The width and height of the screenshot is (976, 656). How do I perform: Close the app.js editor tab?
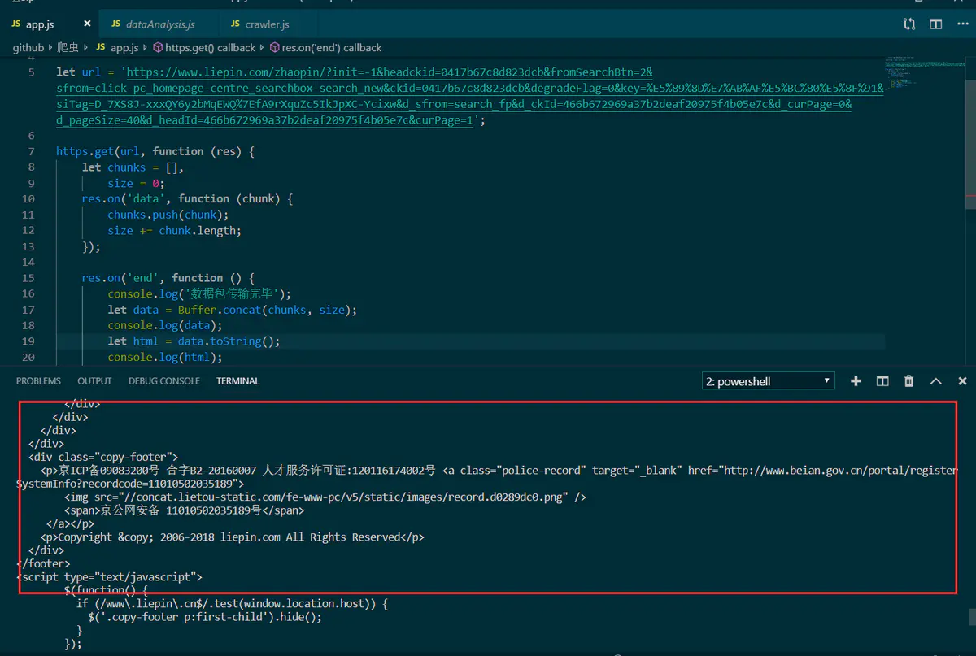(87, 24)
